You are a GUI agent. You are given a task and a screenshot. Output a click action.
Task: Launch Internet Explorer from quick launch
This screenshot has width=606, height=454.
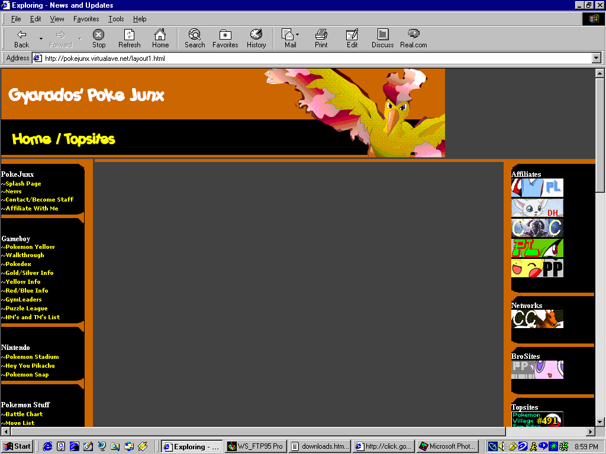click(x=47, y=447)
